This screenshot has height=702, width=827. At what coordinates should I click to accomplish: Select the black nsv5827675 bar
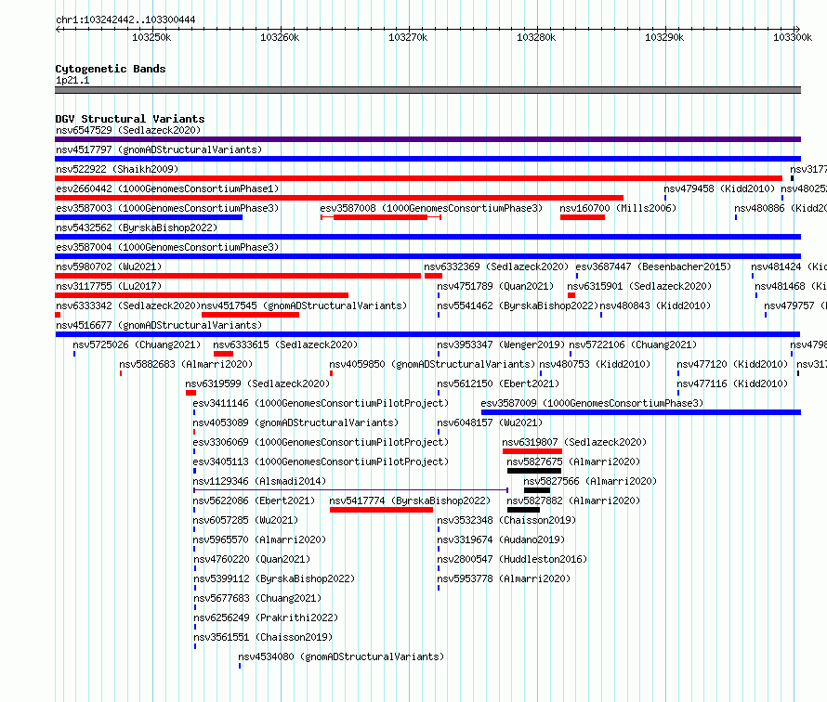534,471
